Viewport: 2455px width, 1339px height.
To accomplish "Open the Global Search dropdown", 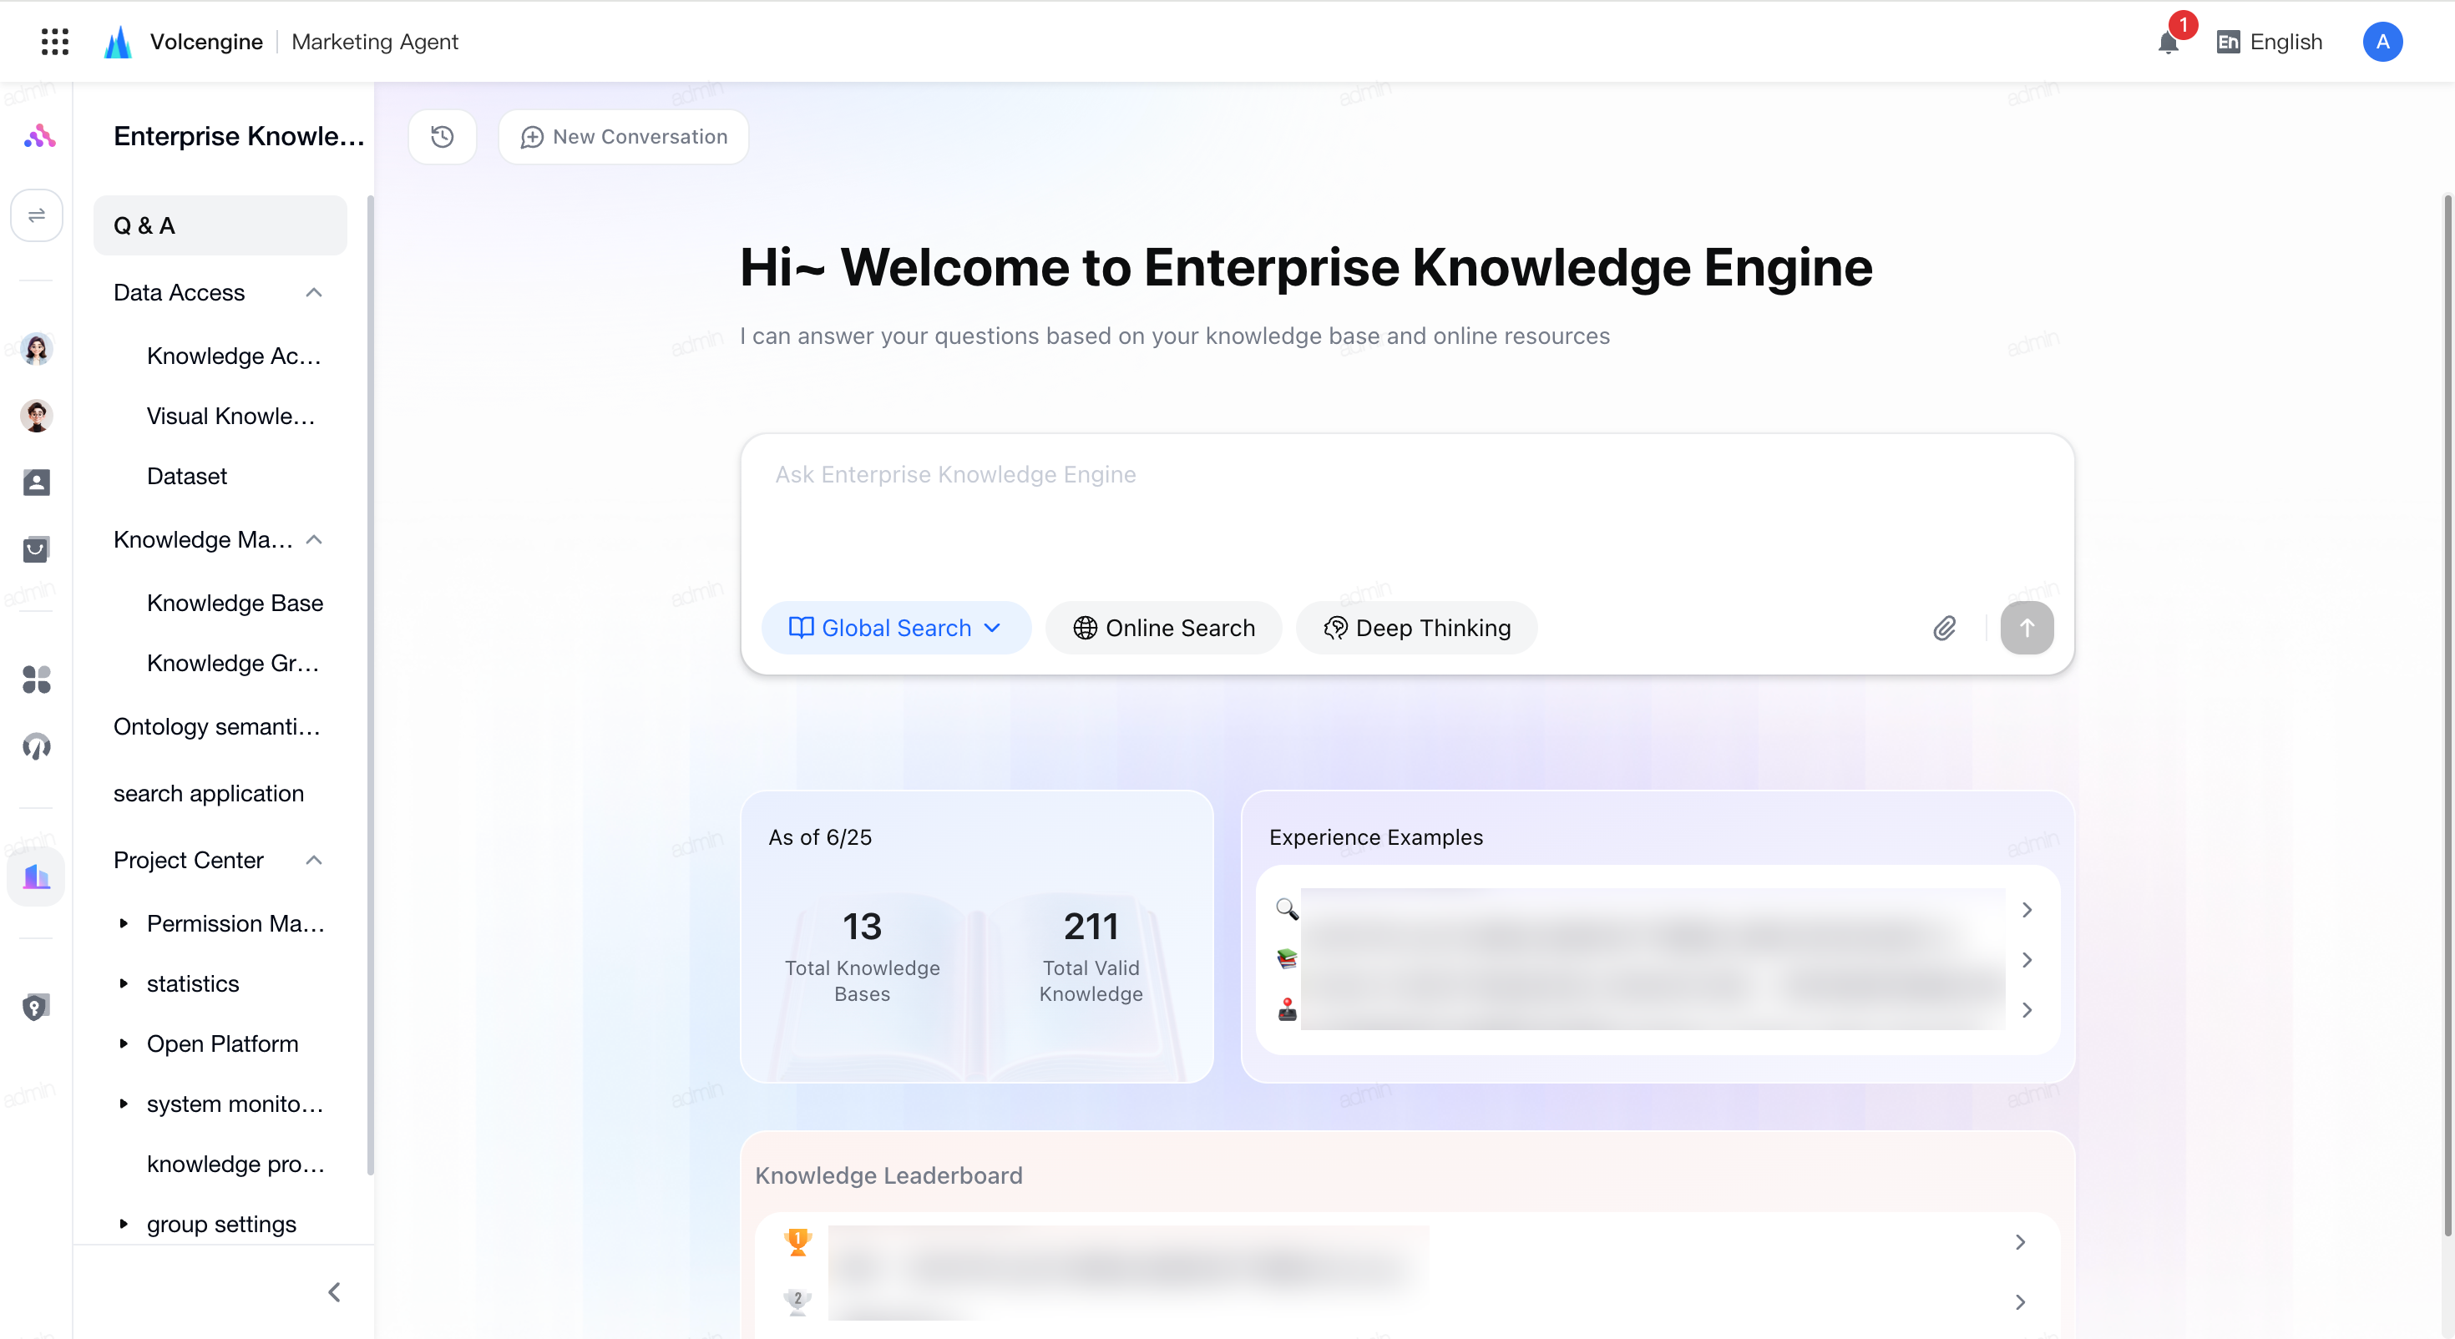I will coord(895,628).
